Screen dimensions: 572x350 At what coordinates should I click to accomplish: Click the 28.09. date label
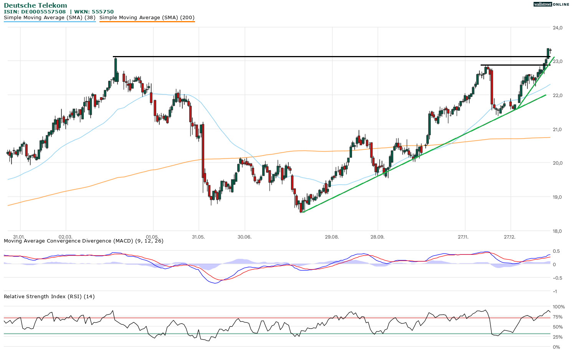click(x=378, y=237)
